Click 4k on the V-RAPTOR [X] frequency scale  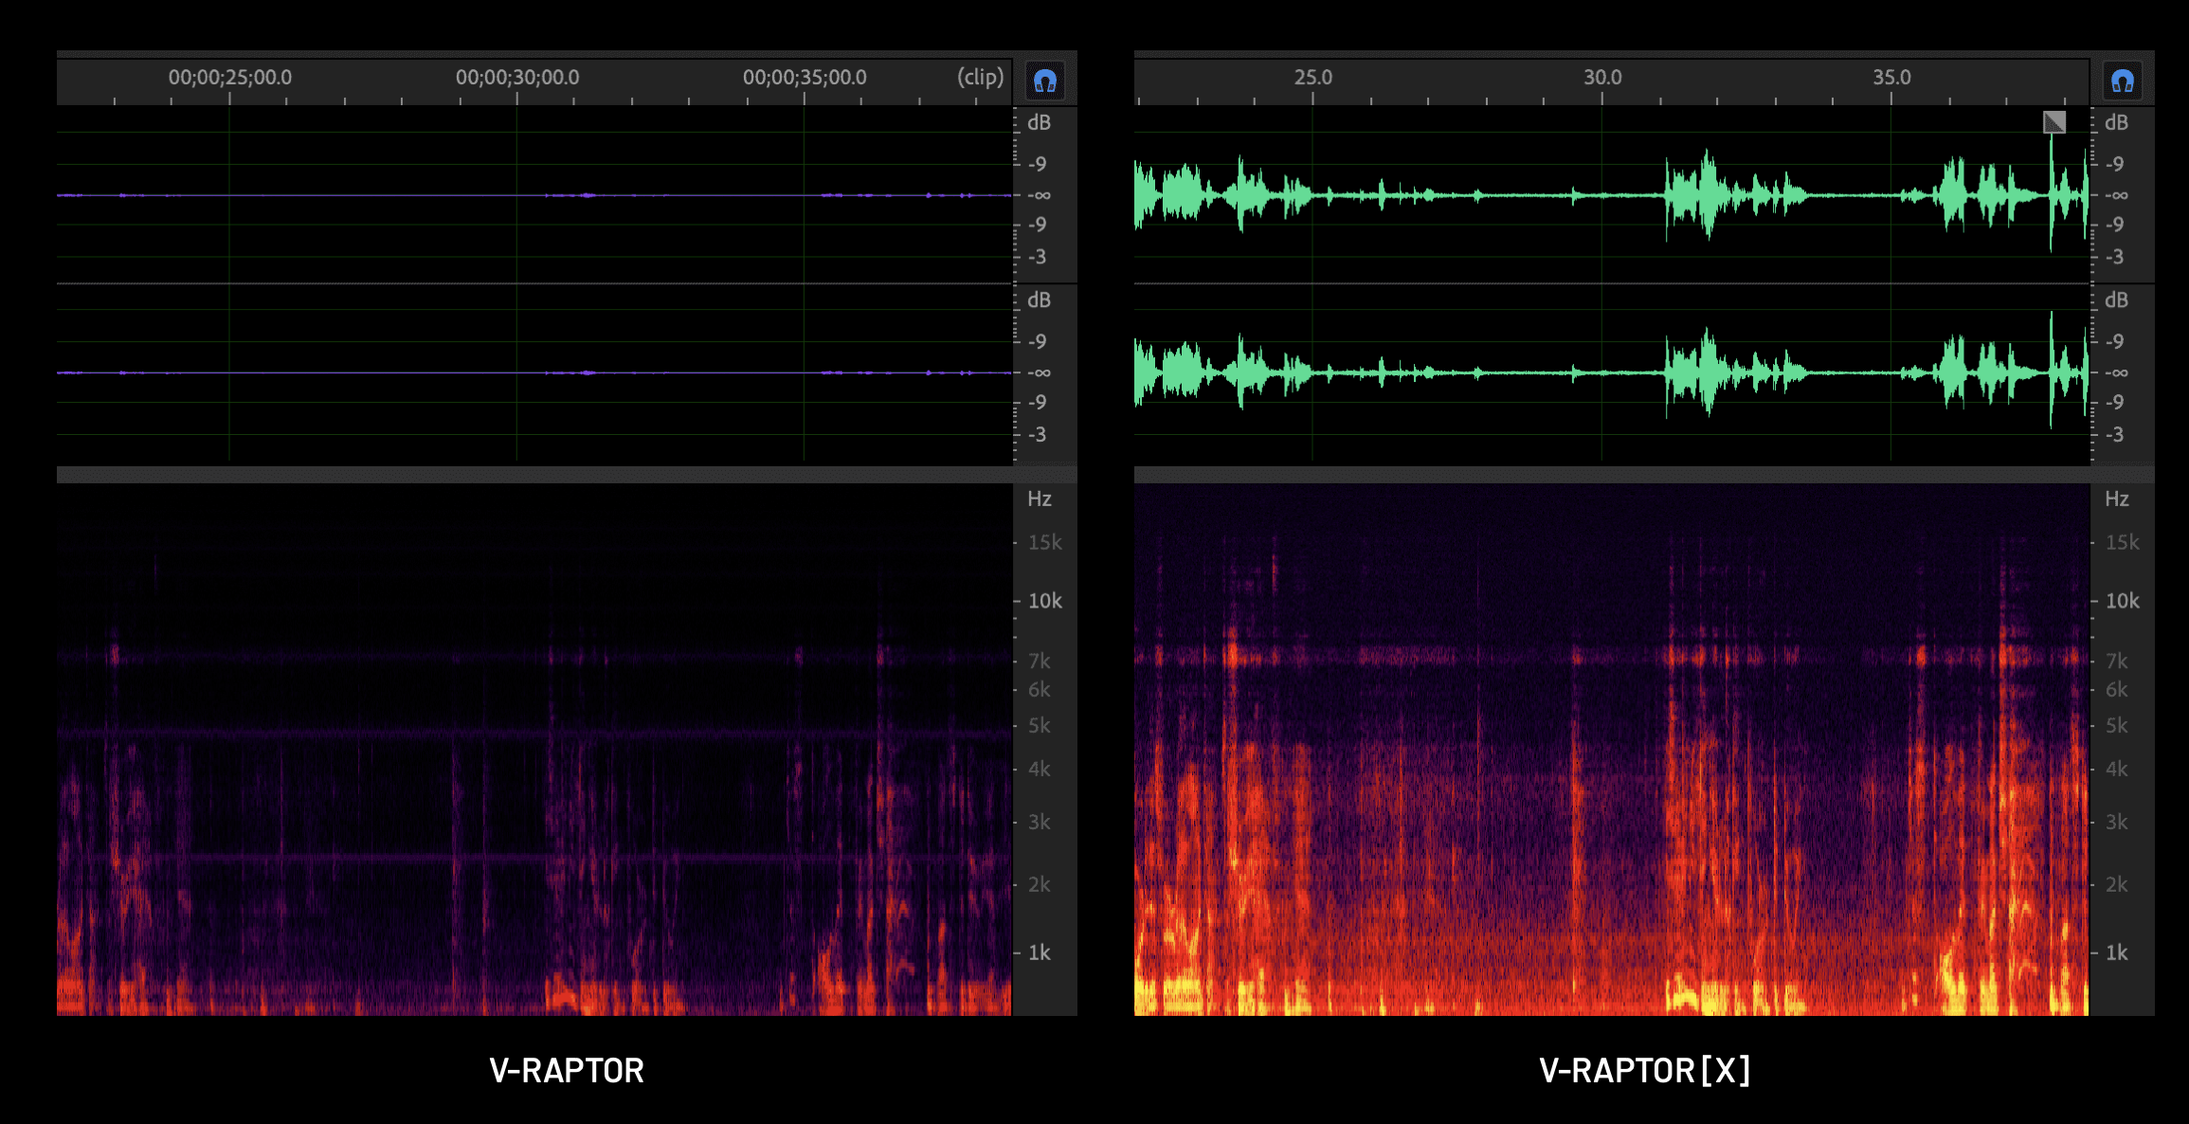pos(2117,769)
